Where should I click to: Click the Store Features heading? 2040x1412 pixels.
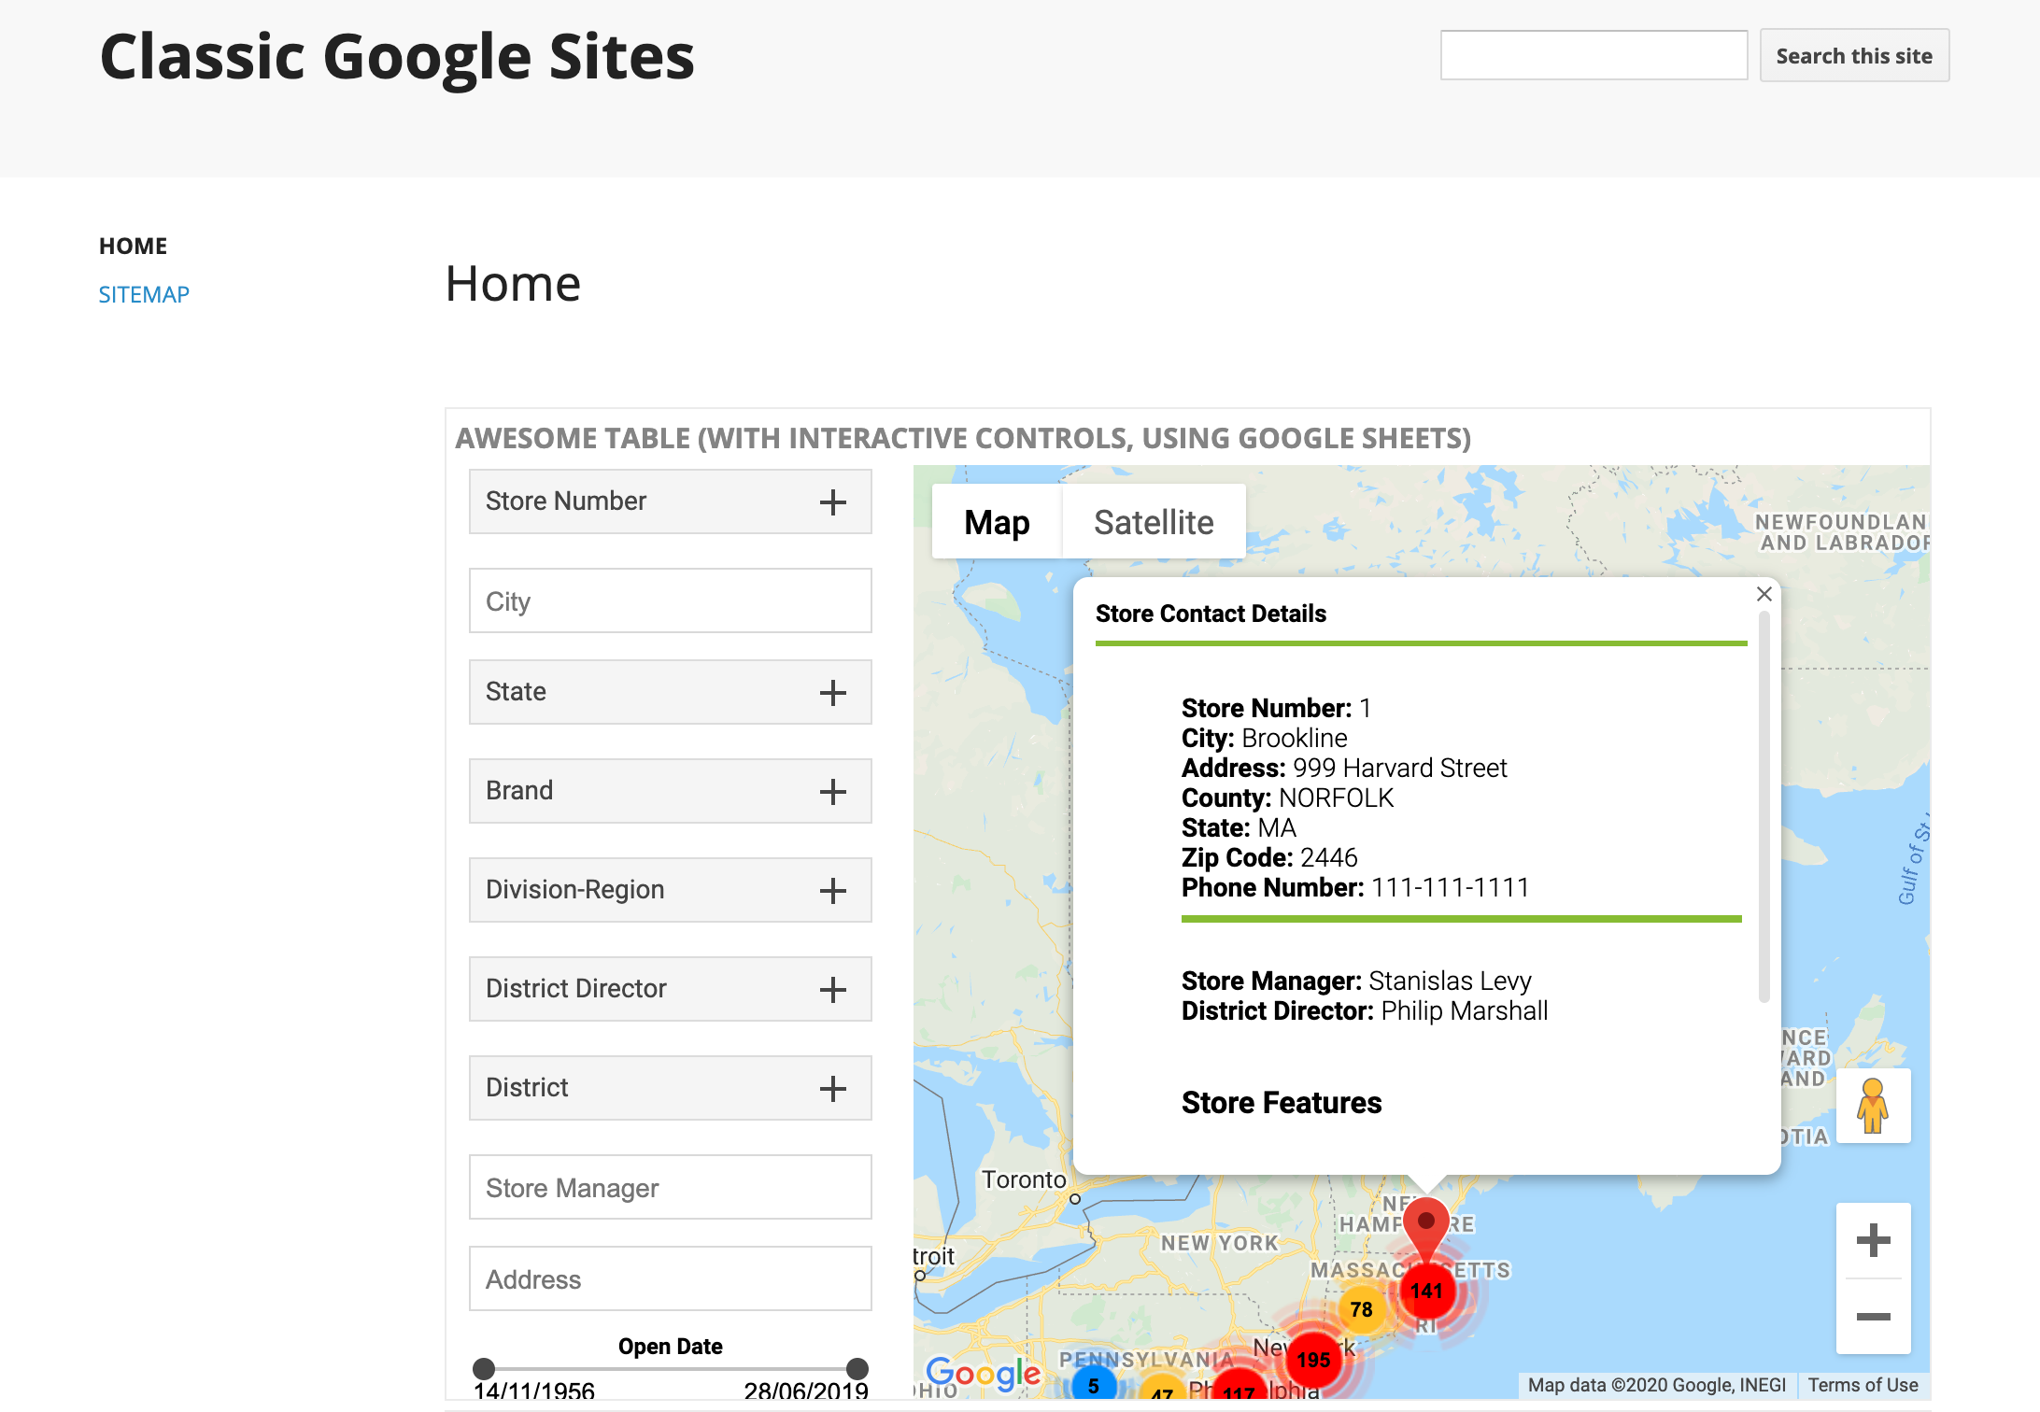click(1282, 1103)
